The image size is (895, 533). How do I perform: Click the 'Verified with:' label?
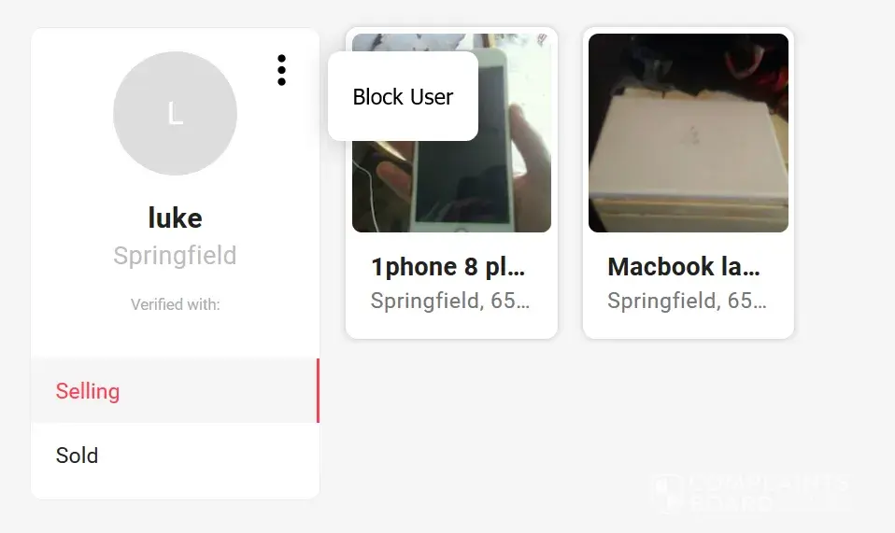point(176,304)
